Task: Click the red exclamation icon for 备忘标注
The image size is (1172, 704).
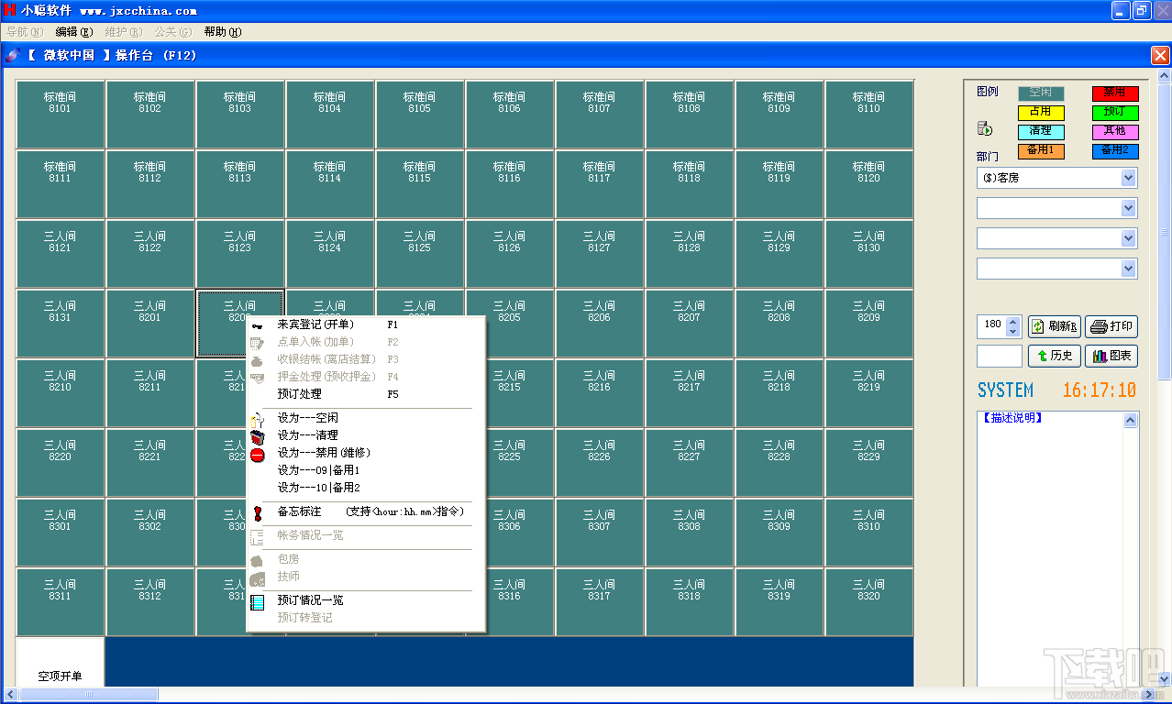Action: click(x=257, y=512)
